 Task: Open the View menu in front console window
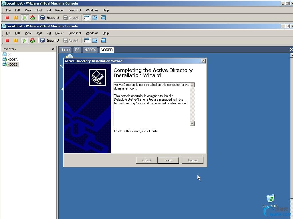(x=28, y=33)
